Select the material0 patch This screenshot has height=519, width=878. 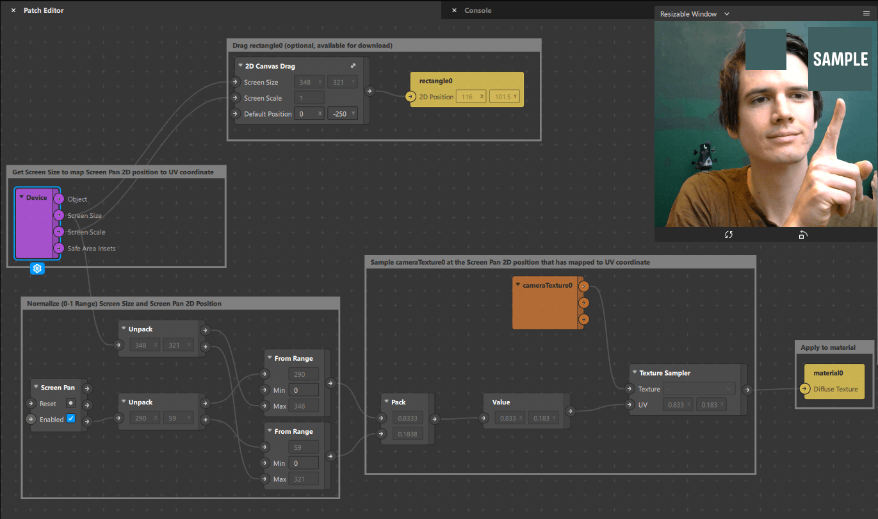point(833,381)
